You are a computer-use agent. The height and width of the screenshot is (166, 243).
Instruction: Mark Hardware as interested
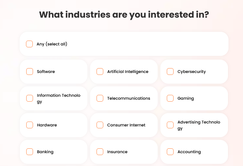pyautogui.click(x=30, y=125)
